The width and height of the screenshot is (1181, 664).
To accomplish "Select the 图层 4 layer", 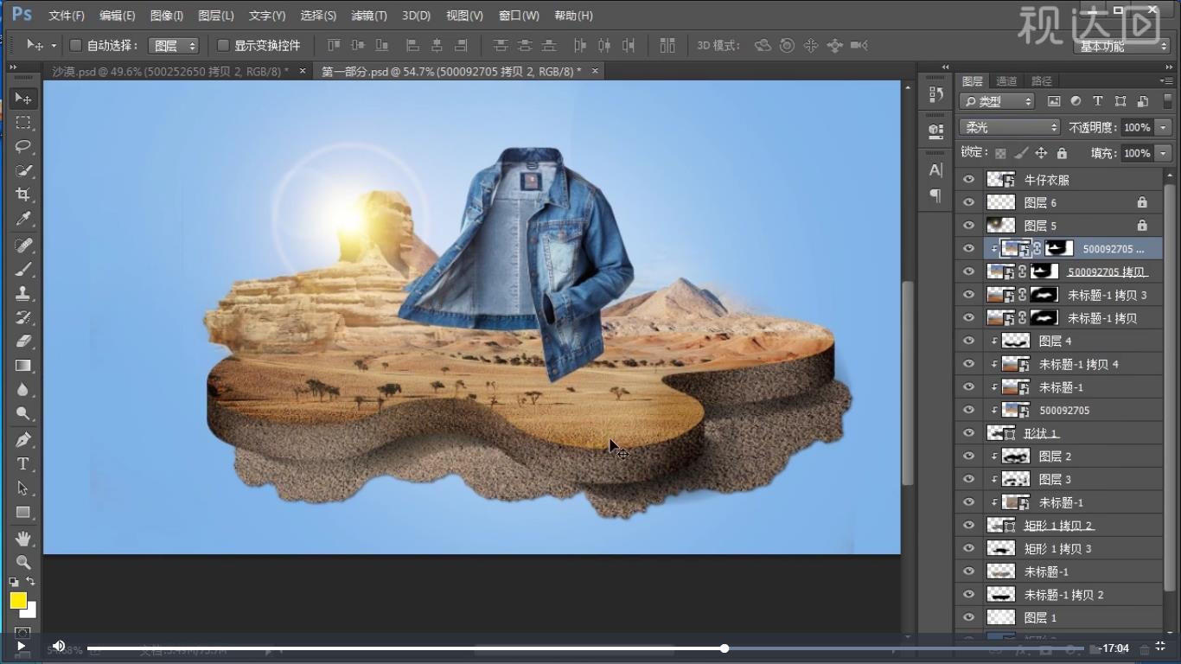I will 1054,341.
